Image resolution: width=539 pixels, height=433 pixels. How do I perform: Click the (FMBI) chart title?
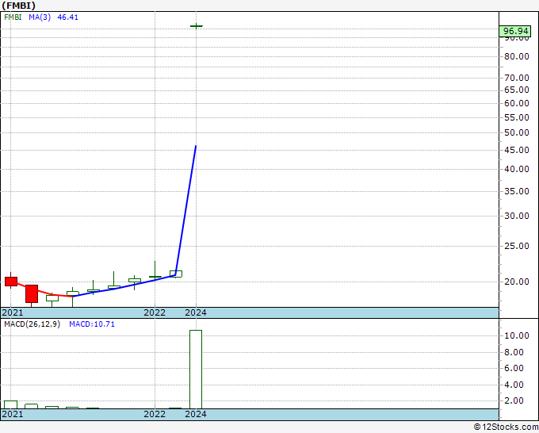pyautogui.click(x=18, y=6)
